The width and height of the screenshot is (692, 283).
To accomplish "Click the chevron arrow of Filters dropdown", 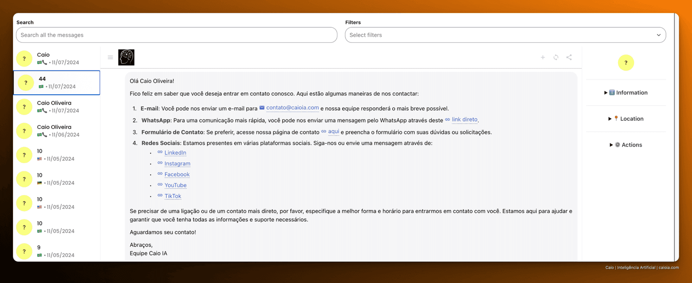I will point(659,35).
